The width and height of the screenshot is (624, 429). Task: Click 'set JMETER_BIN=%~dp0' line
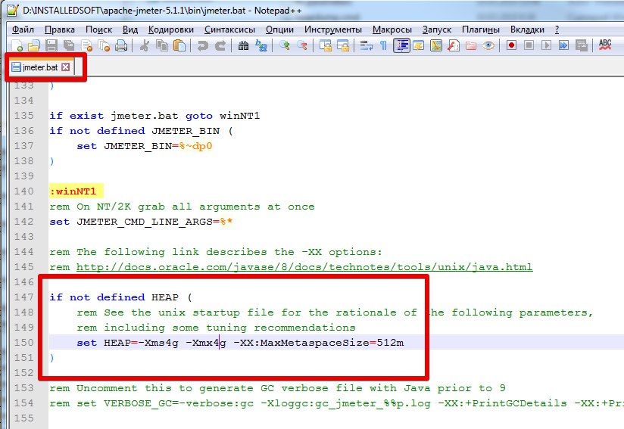pyautogui.click(x=144, y=146)
